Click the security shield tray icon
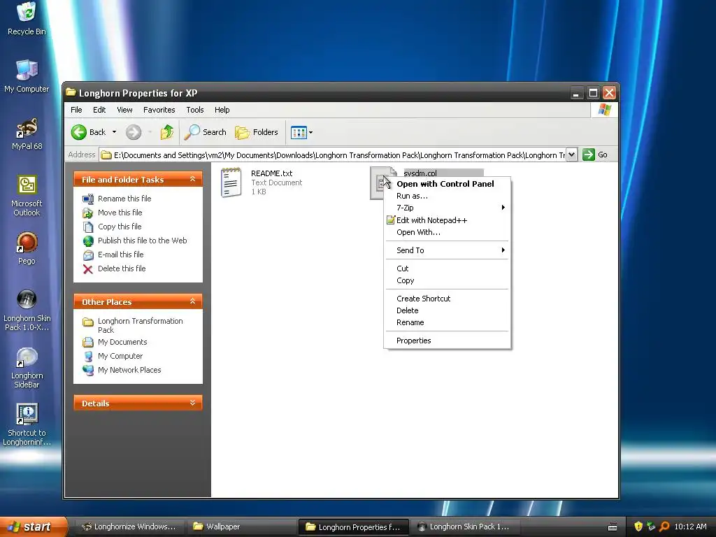 tap(638, 527)
